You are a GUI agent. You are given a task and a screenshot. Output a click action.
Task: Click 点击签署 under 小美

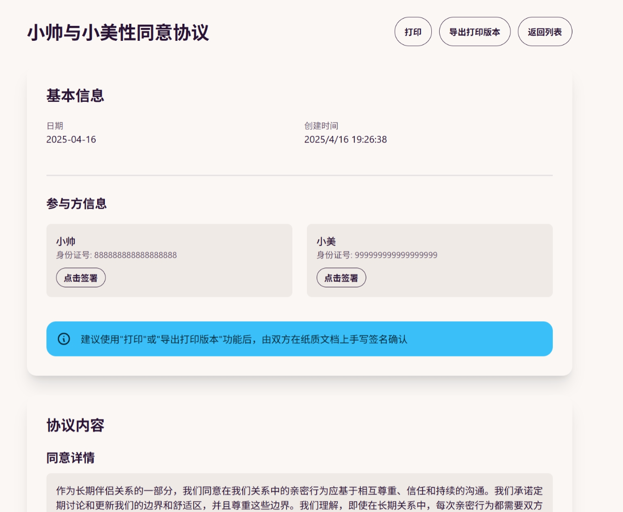(x=341, y=278)
